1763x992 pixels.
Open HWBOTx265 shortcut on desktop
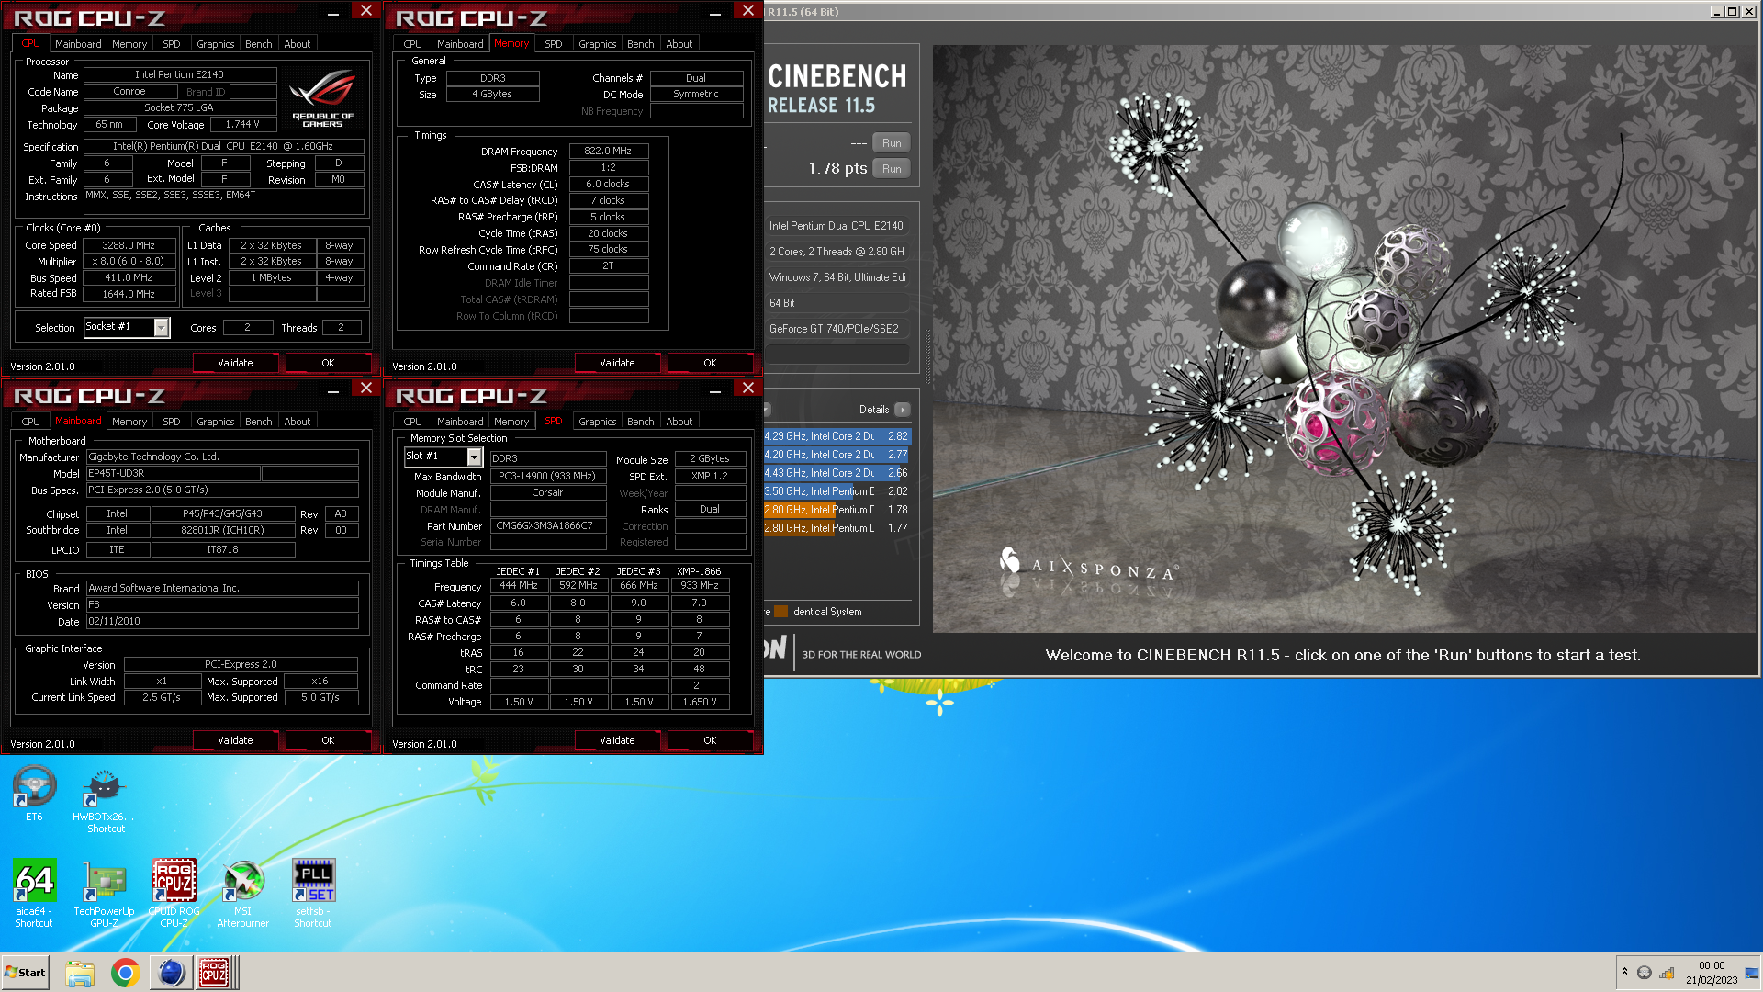click(104, 799)
